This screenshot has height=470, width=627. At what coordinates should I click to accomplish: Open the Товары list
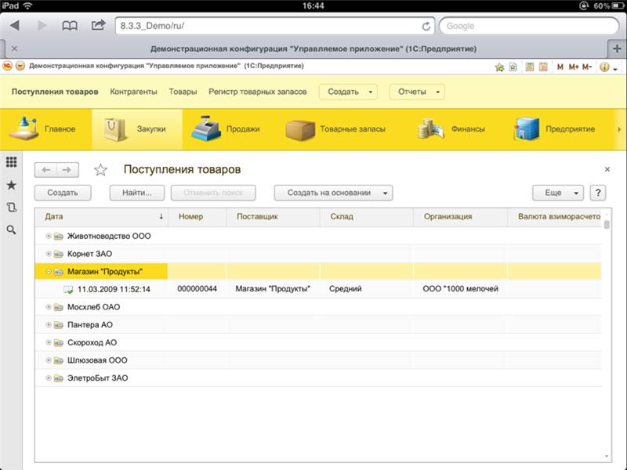coord(183,92)
